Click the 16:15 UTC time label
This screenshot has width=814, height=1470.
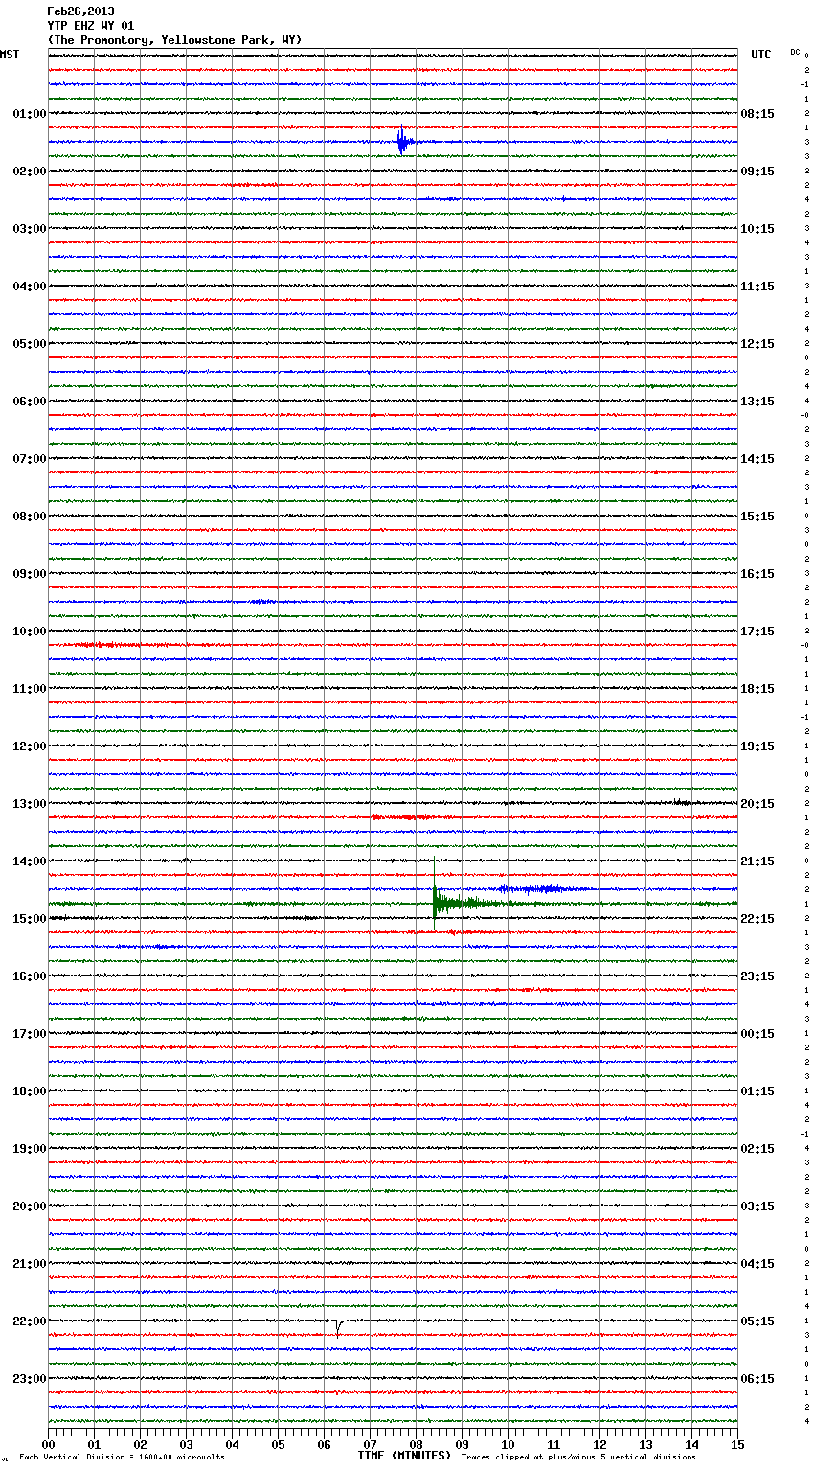click(757, 574)
